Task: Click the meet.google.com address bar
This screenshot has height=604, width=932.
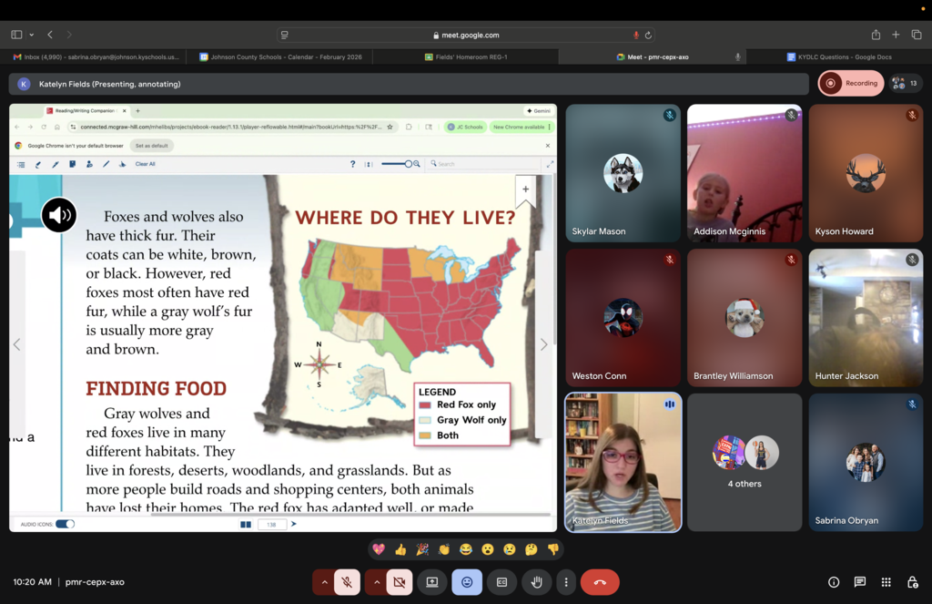Action: pos(466,35)
